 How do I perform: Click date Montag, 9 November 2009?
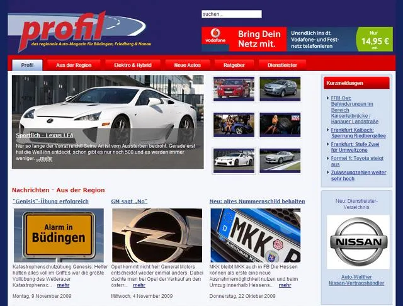[x=42, y=296]
